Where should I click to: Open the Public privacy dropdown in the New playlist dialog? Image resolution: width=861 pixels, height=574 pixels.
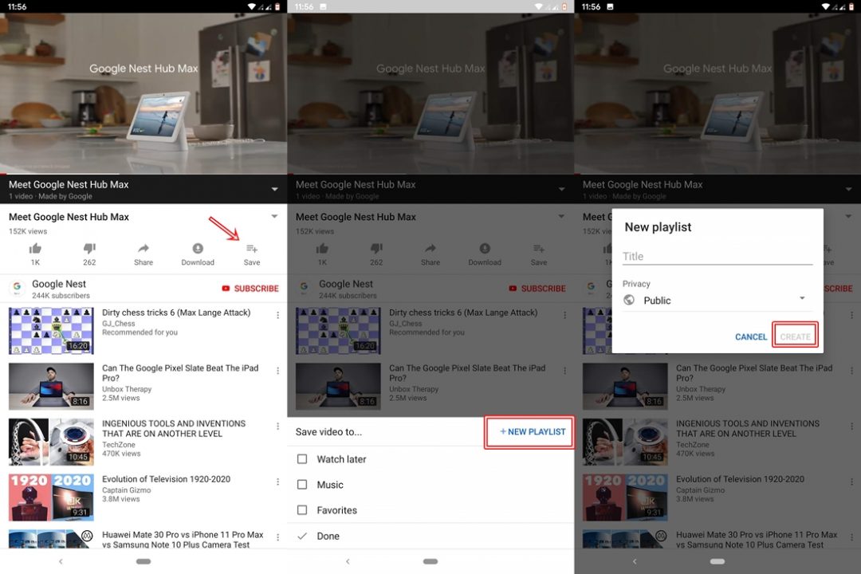click(717, 300)
